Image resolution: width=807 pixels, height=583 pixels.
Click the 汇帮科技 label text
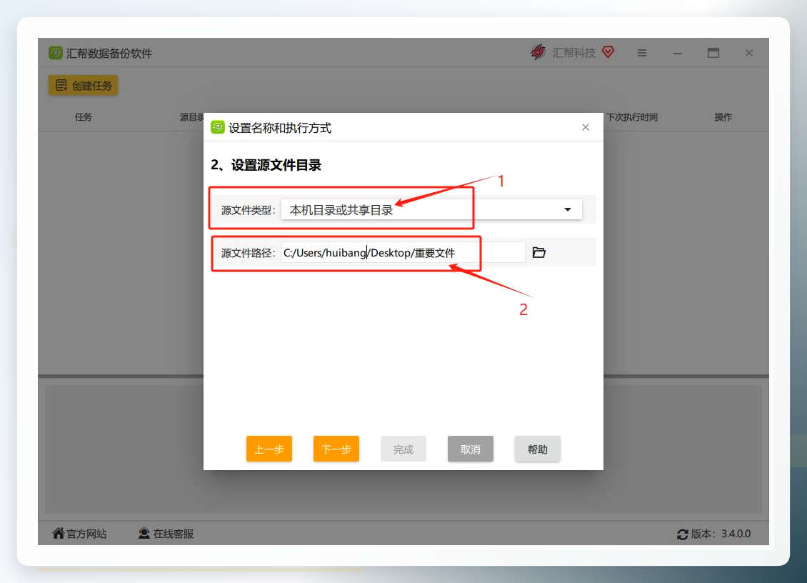tap(574, 53)
